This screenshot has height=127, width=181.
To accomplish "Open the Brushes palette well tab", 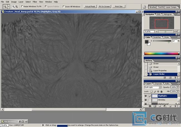I will (x=153, y=7).
